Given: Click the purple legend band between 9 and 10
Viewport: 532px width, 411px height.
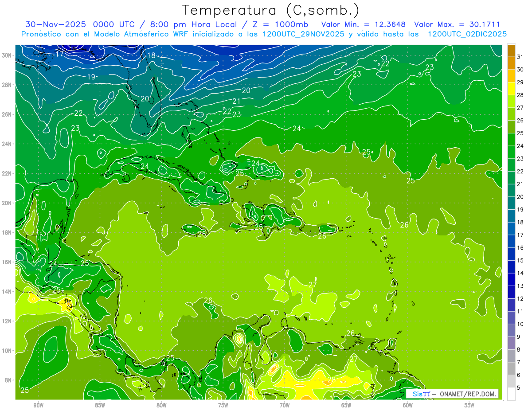Looking at the screenshot, I should (x=511, y=331).
